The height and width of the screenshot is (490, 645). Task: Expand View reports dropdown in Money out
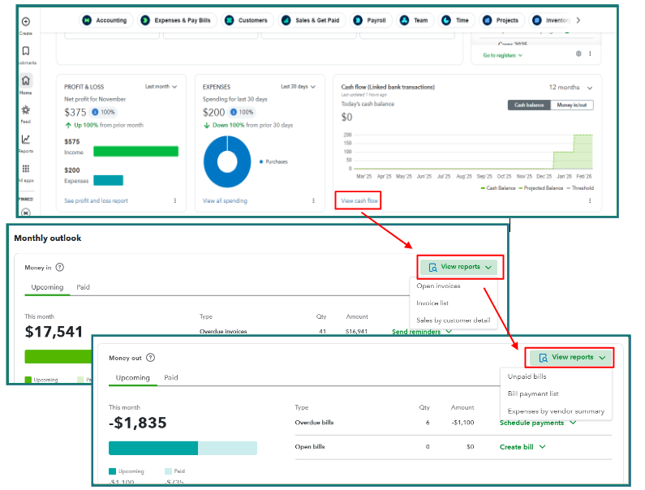[571, 357]
